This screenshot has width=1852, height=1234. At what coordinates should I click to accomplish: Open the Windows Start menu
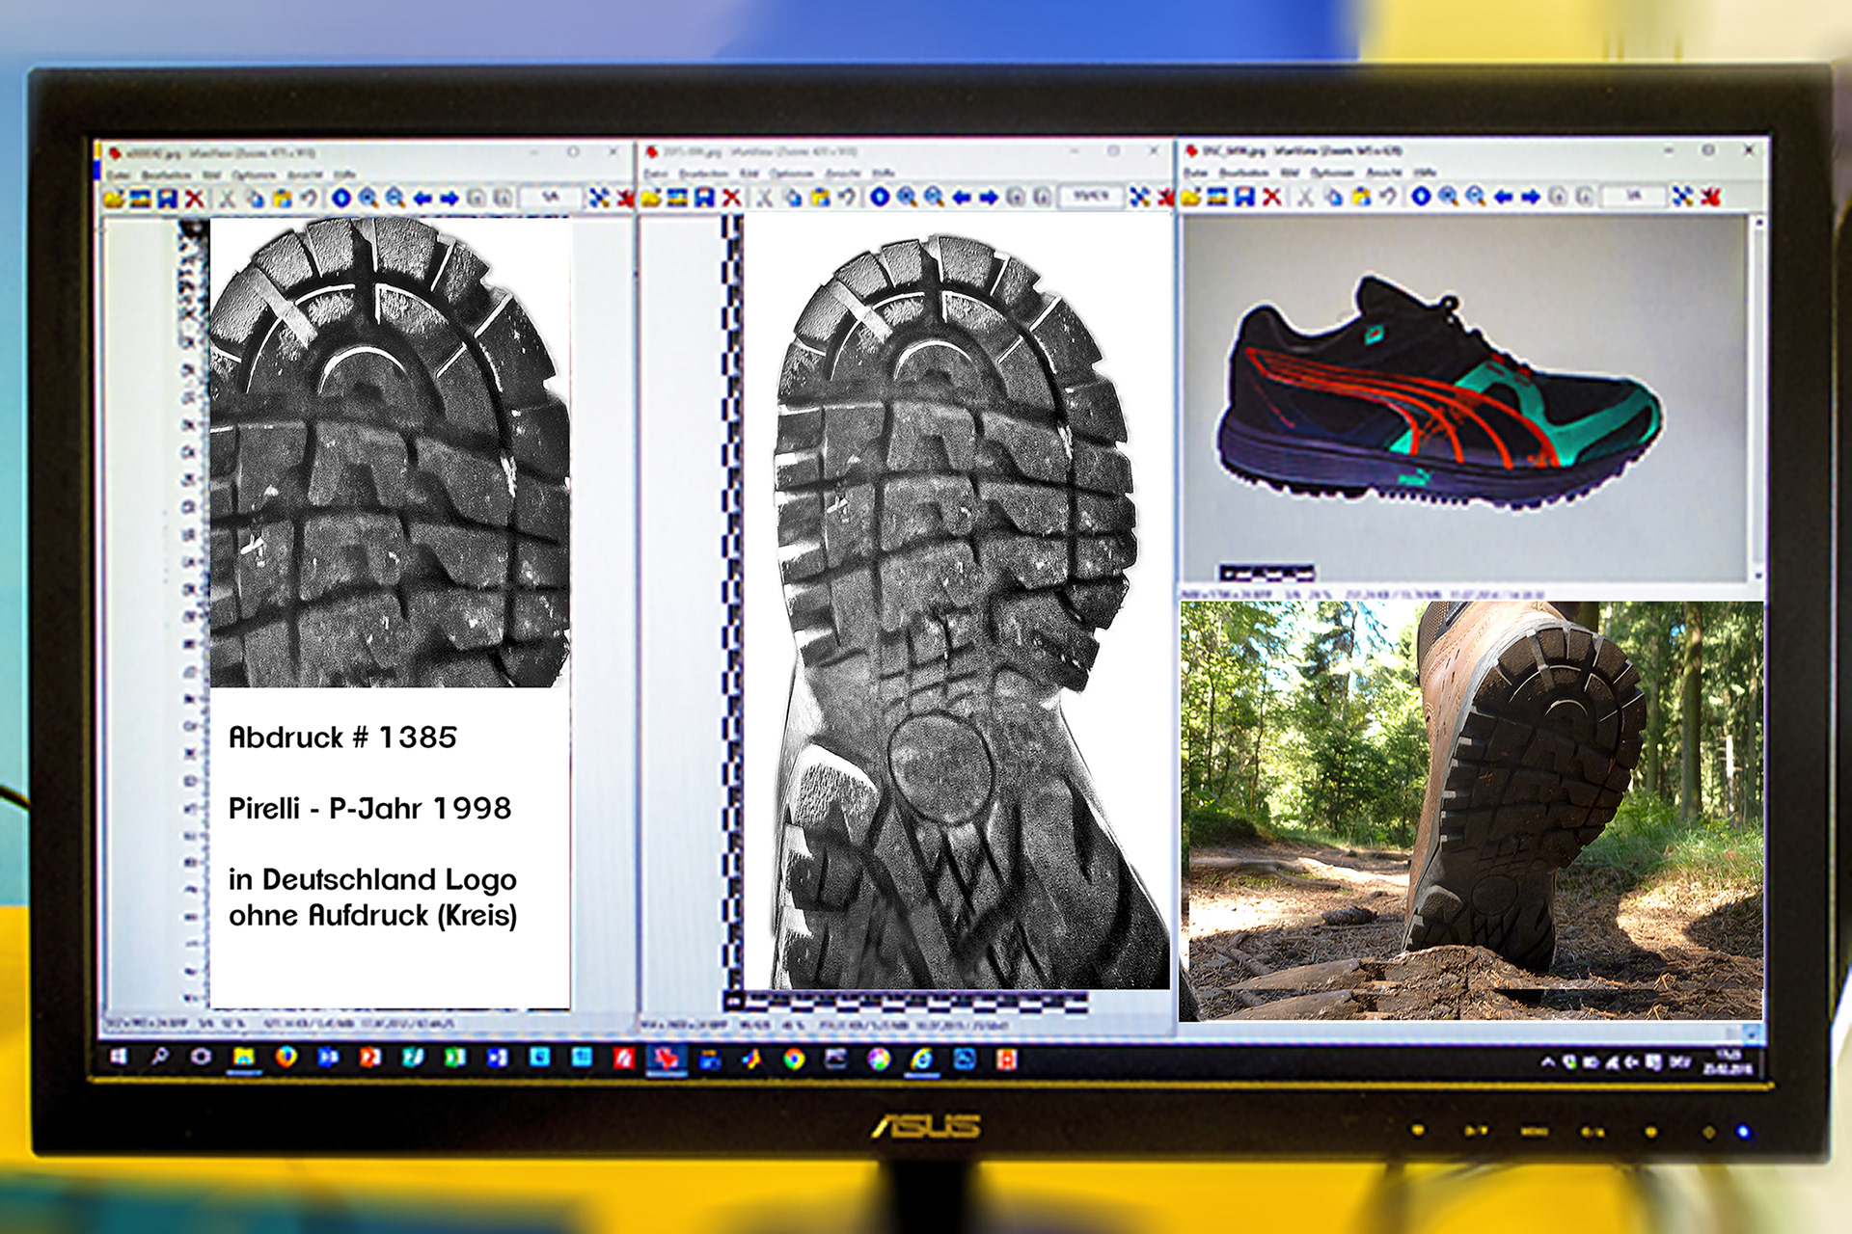tap(119, 1057)
